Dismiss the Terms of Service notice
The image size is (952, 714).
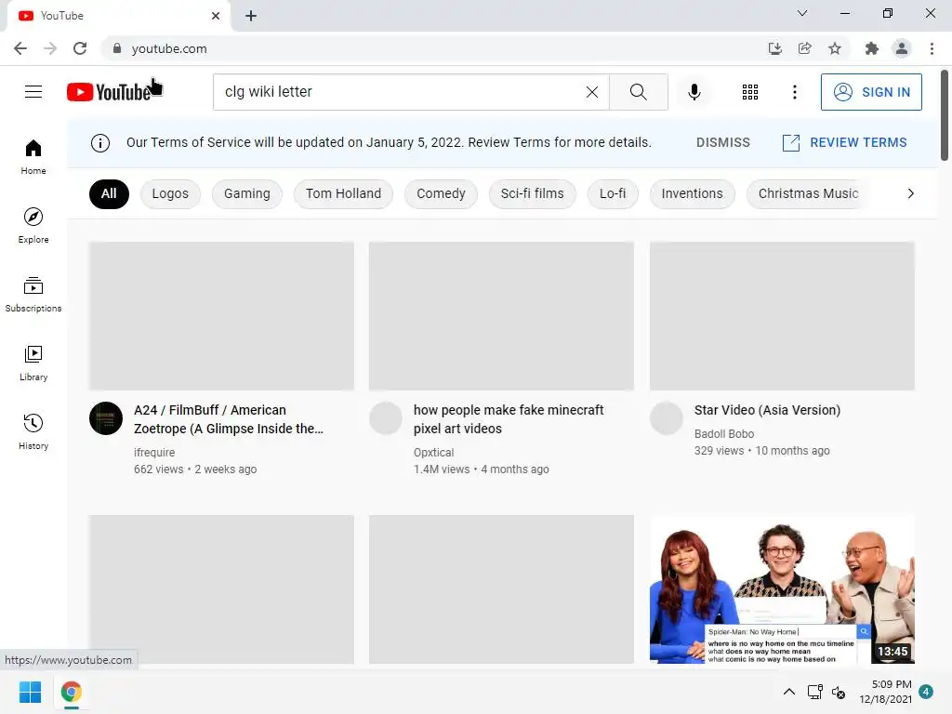[x=723, y=142]
